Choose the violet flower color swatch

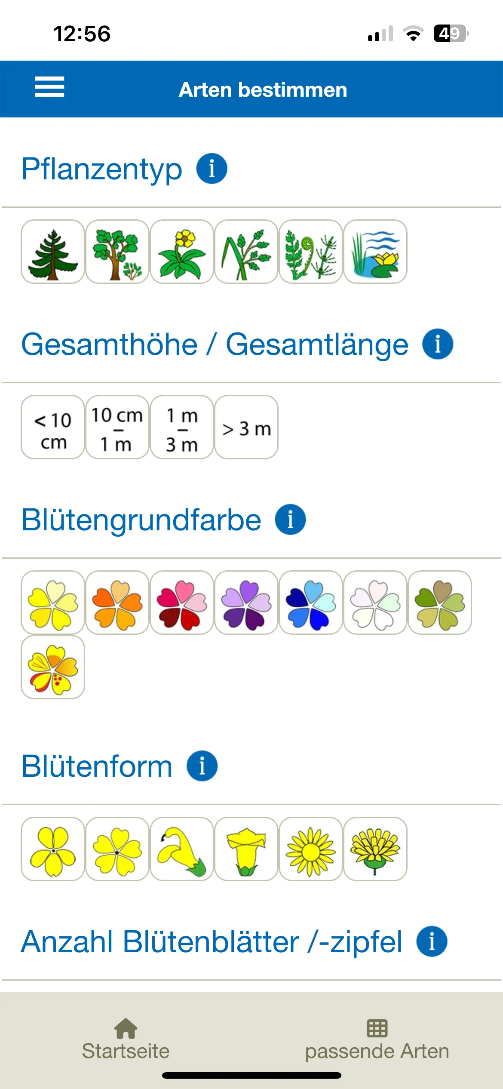click(x=246, y=603)
